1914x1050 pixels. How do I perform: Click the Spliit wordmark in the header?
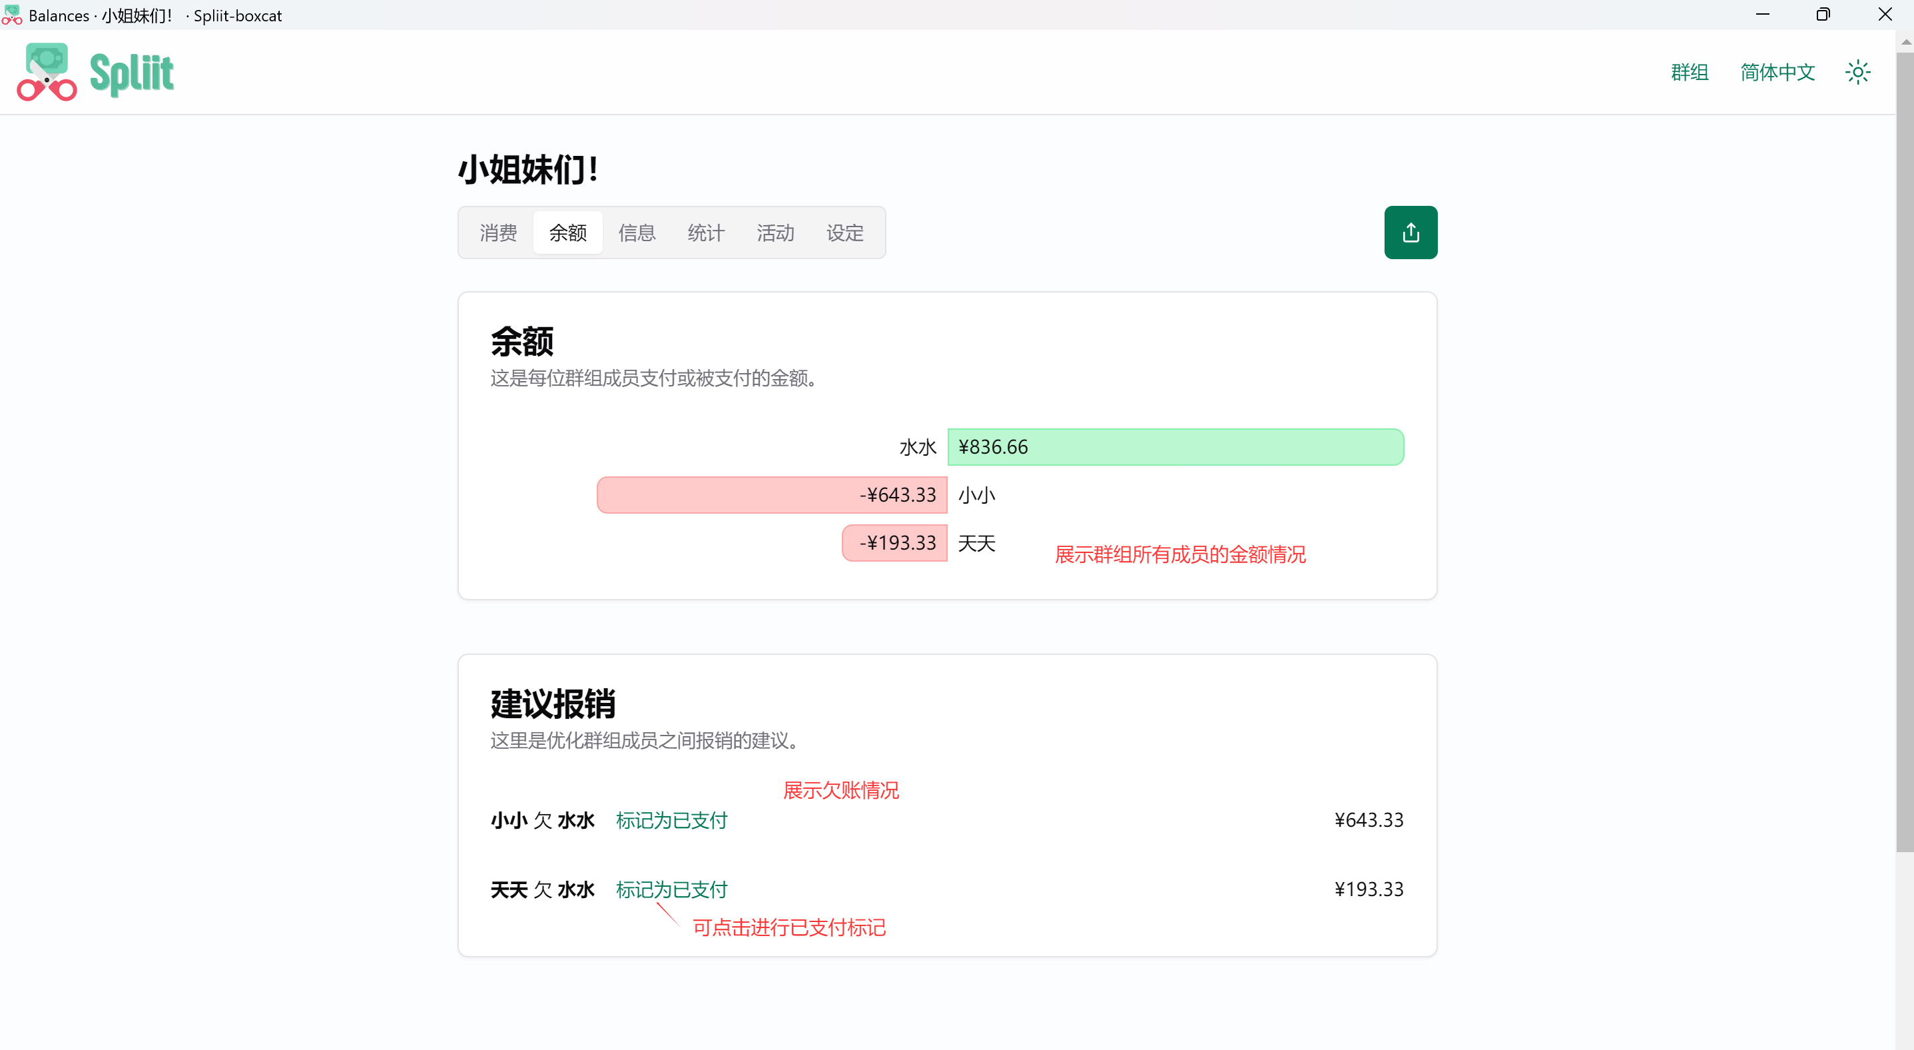click(x=131, y=75)
